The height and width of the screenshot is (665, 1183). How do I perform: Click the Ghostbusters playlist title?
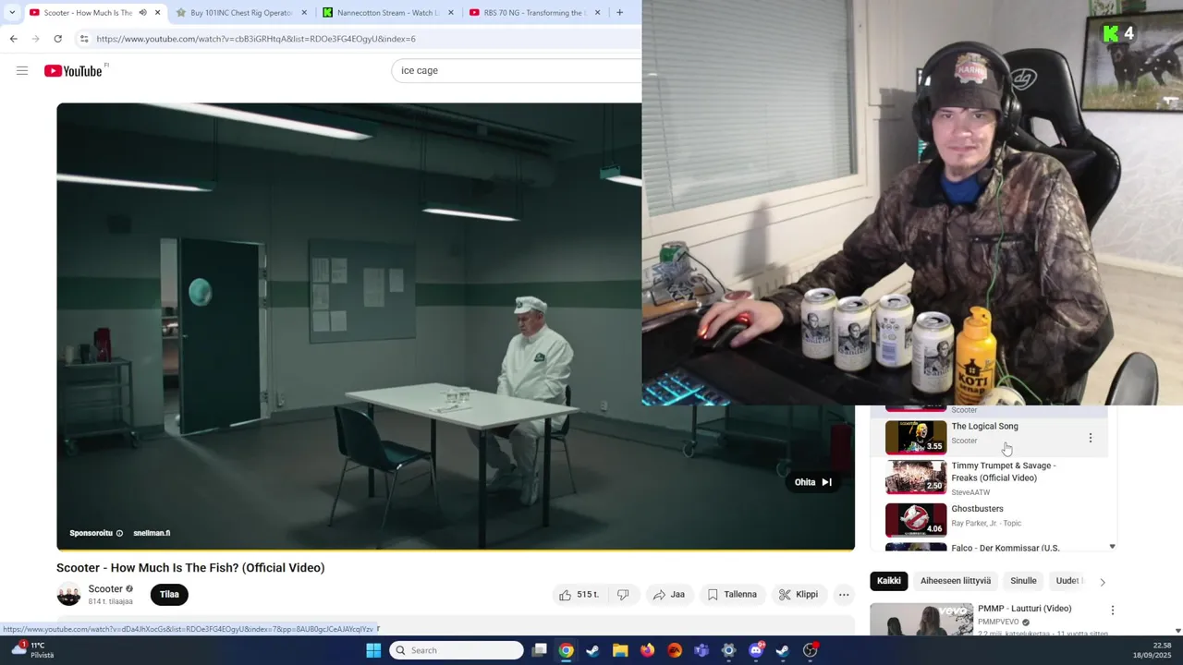[x=977, y=509]
